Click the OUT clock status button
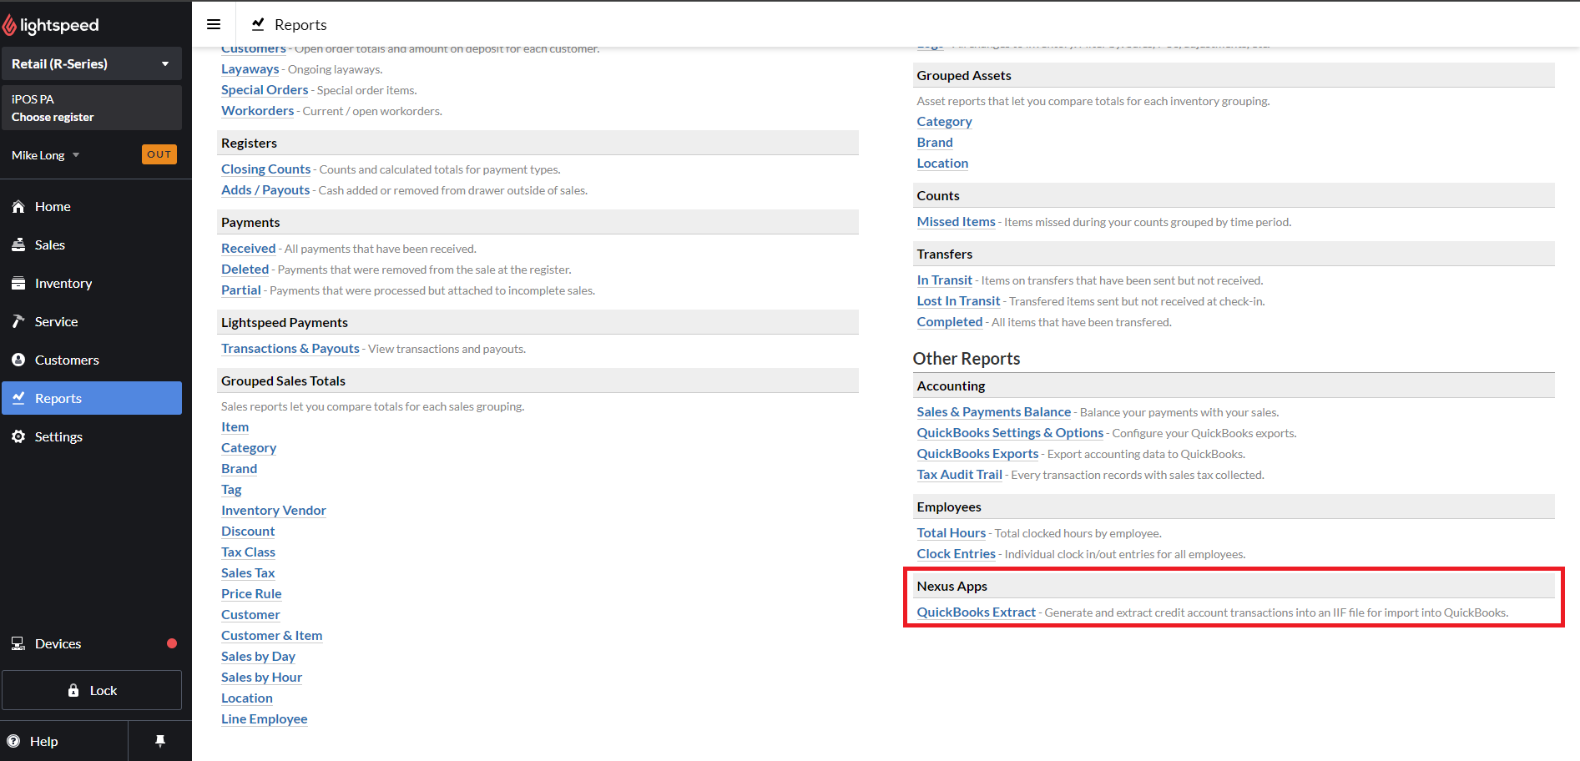This screenshot has height=761, width=1580. (159, 154)
